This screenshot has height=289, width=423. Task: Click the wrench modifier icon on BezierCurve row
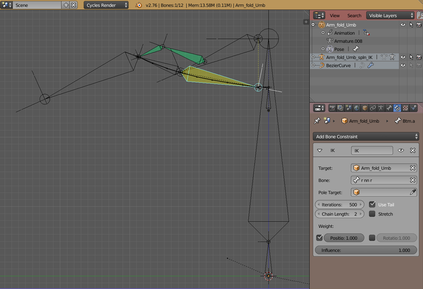[x=371, y=65]
